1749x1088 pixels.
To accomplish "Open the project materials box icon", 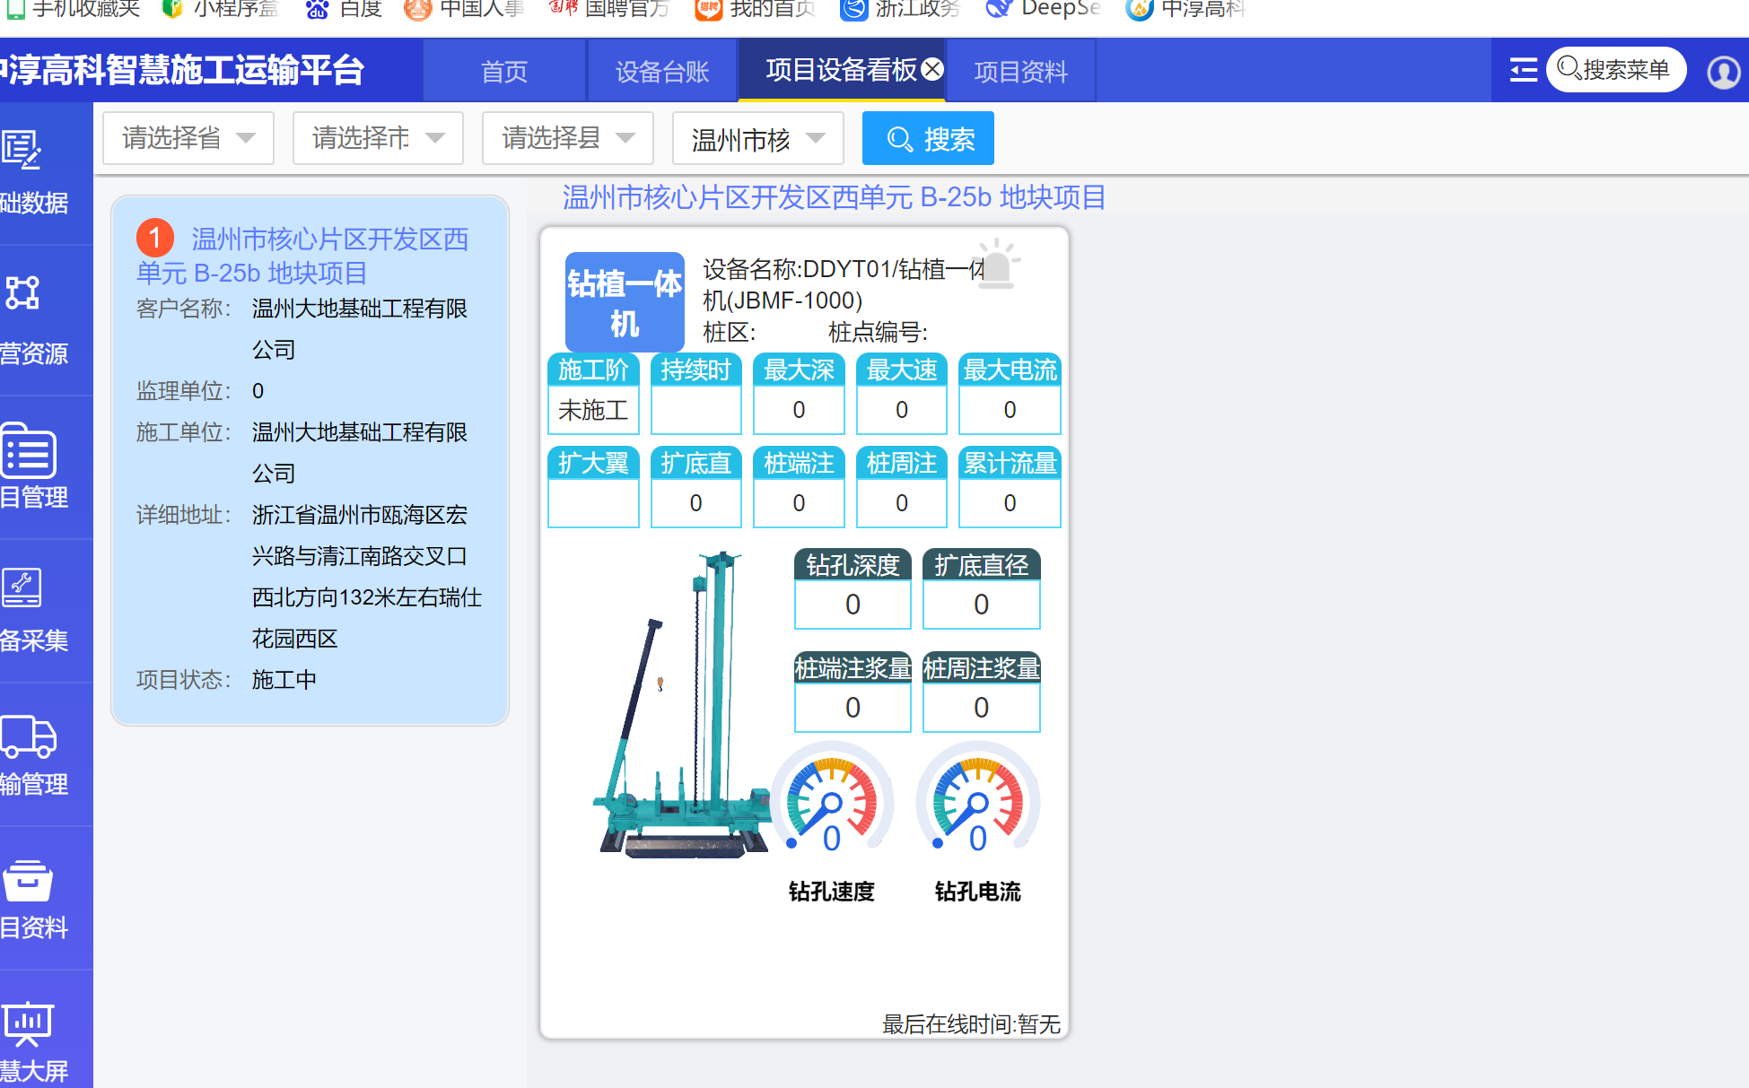I will [28, 880].
